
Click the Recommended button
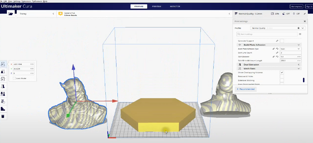tap(246, 89)
